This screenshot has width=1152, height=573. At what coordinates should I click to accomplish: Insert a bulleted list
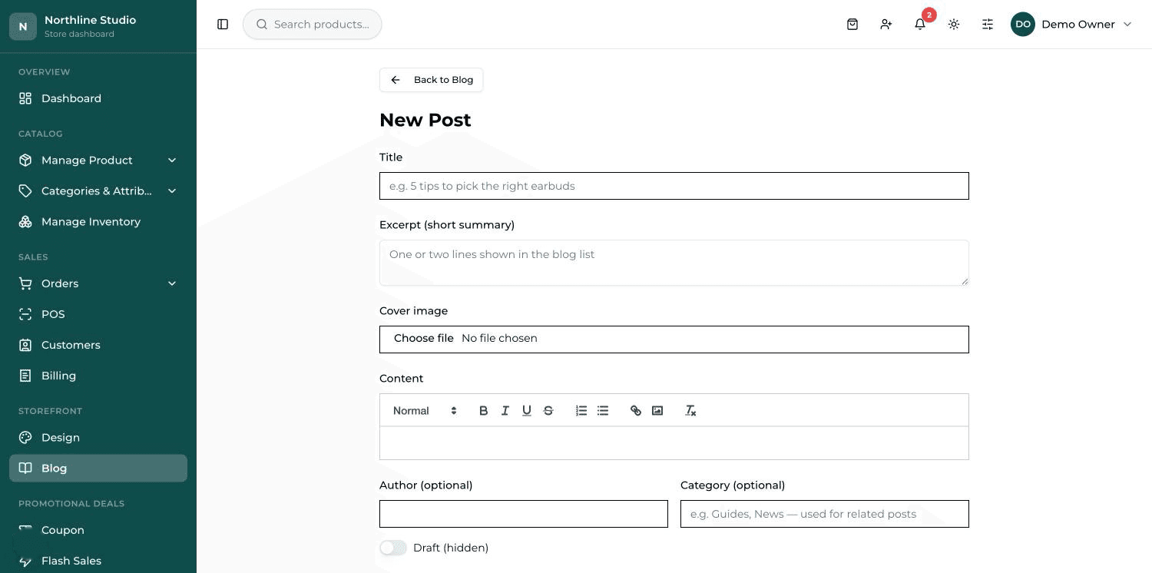[603, 411]
